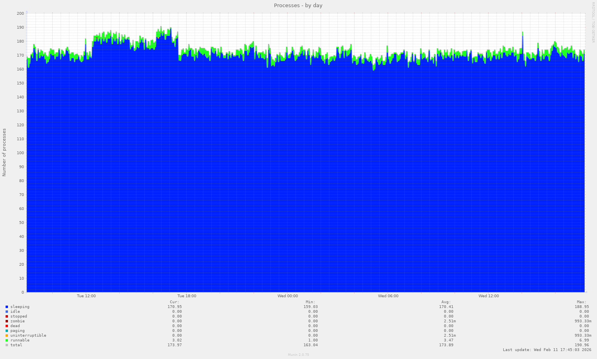Click the gray total legend swatch
597x359 pixels.
tap(7, 345)
